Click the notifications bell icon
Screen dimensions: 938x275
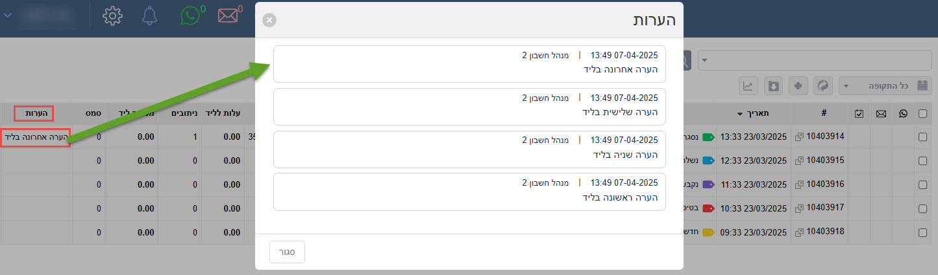[x=149, y=16]
